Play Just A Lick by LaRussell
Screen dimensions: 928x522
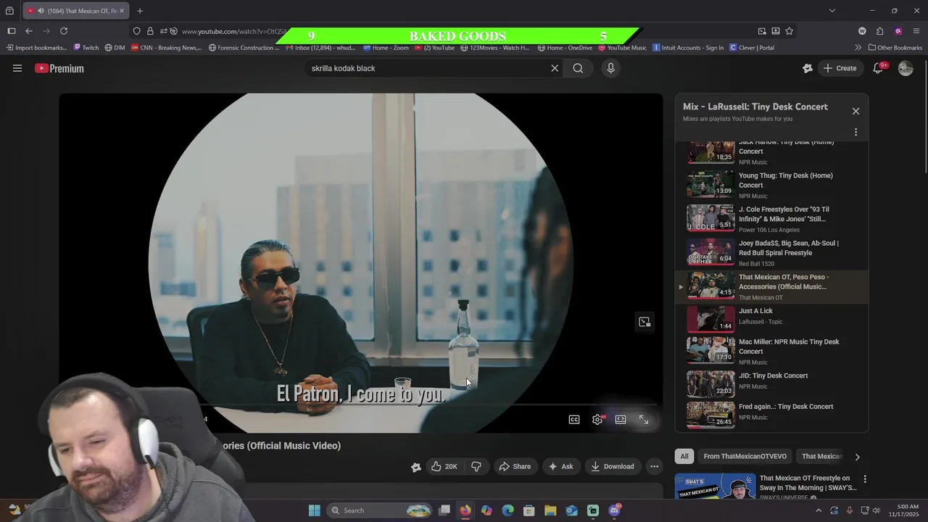click(772, 318)
